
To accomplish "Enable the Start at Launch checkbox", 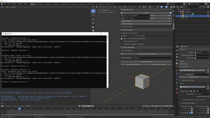I will pos(121,26).
